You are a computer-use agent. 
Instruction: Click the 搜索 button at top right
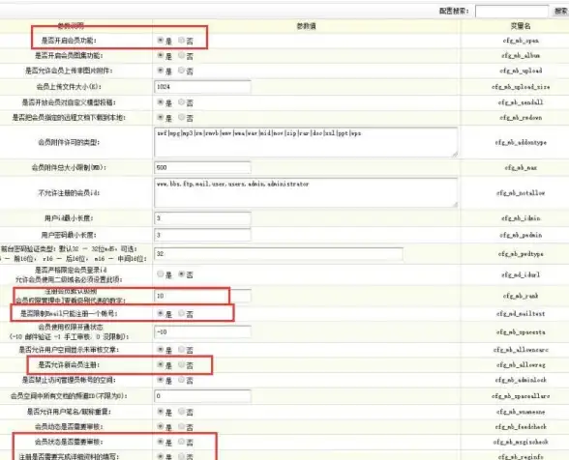tap(560, 12)
